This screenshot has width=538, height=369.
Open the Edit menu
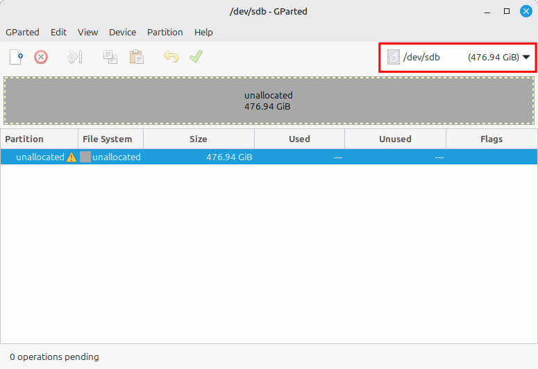(x=58, y=32)
